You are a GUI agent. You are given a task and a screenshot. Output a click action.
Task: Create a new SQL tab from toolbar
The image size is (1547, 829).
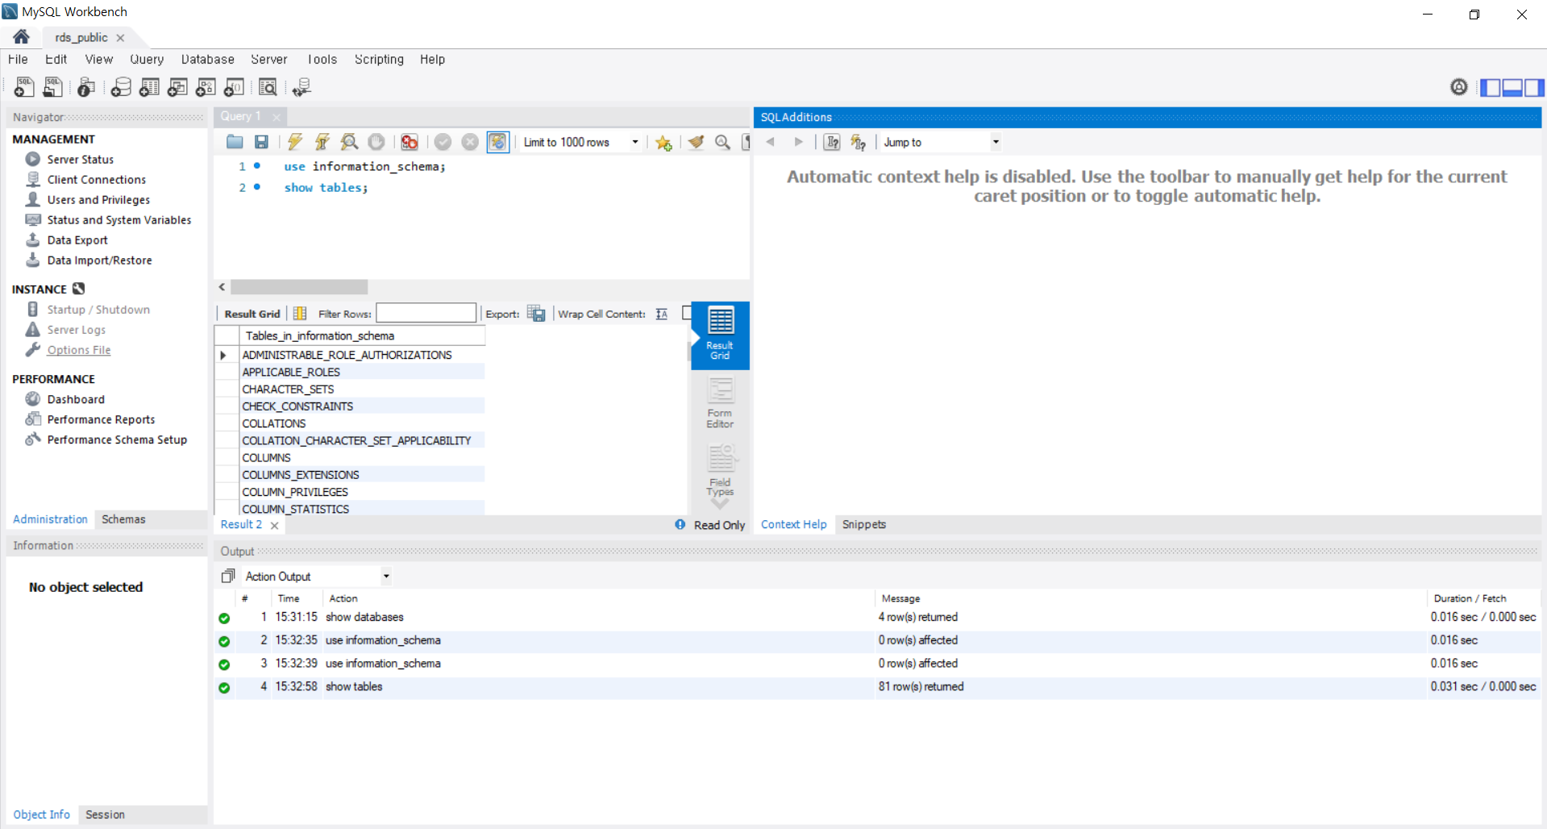coord(24,87)
